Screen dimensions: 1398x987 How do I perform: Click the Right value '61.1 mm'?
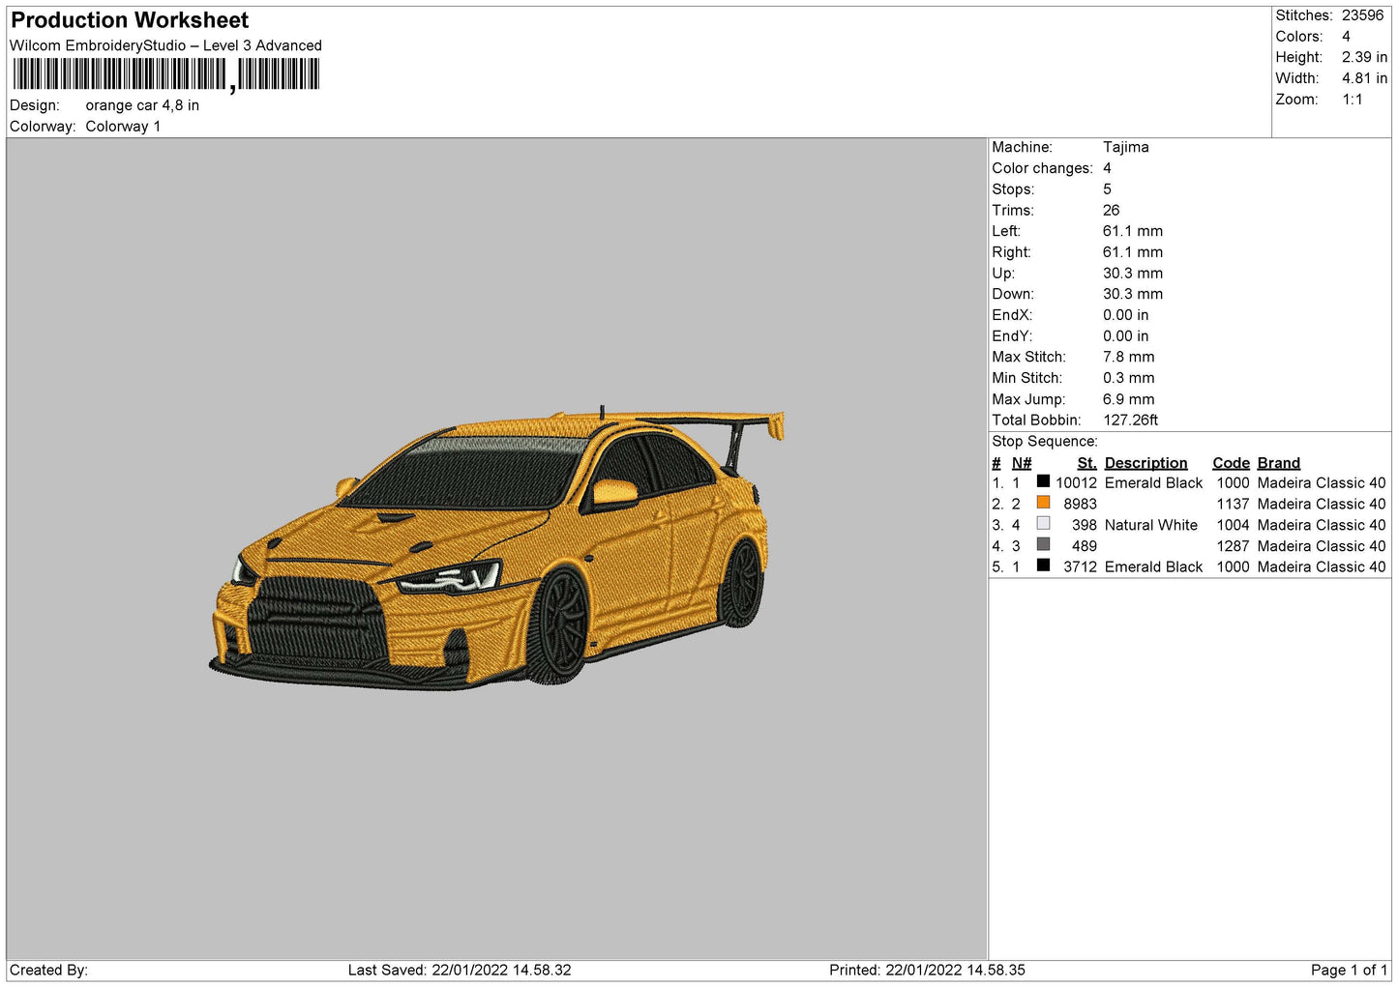pos(1133,252)
